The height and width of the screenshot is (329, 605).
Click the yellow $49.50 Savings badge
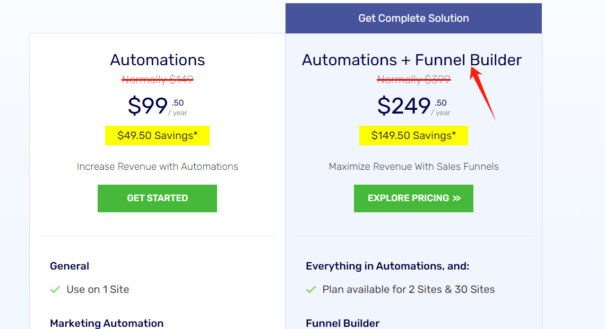point(157,135)
